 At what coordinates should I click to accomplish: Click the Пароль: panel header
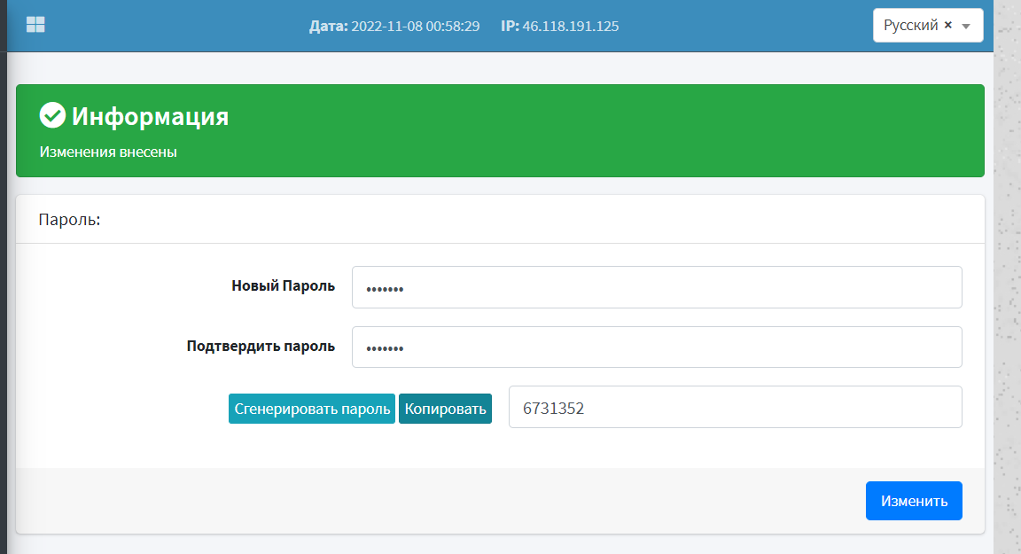pos(70,219)
